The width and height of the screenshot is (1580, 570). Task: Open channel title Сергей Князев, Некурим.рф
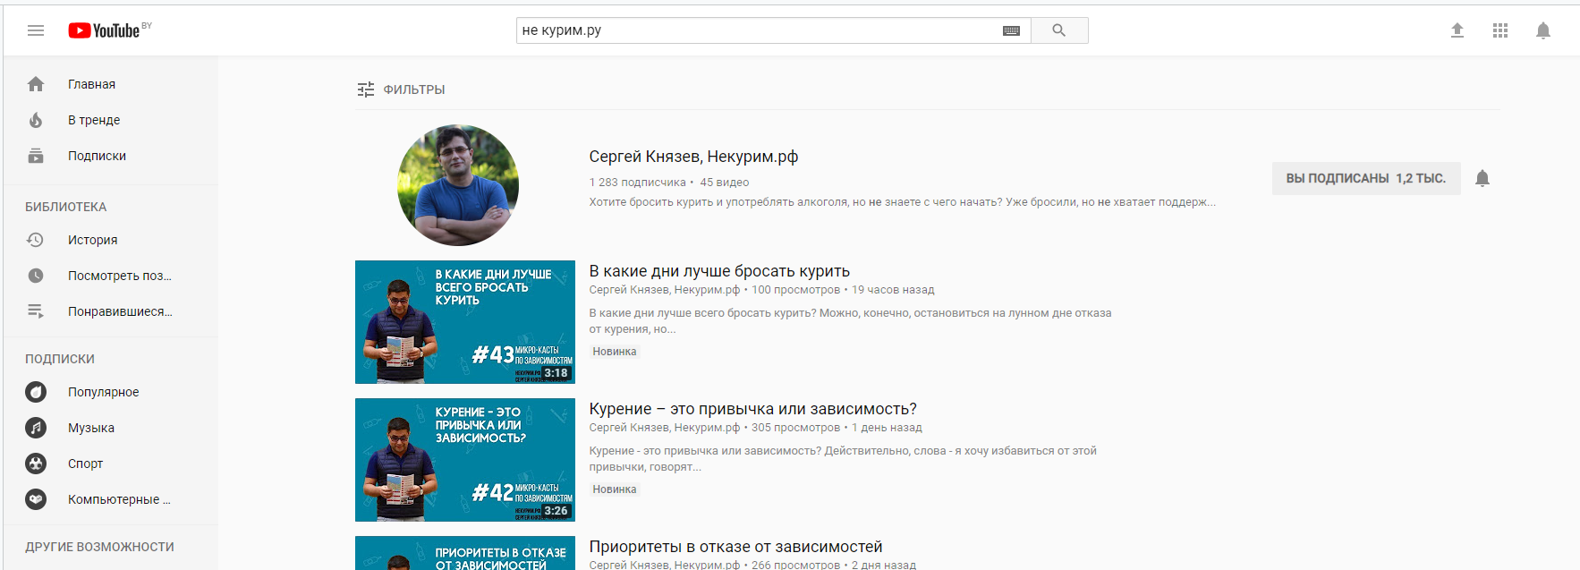693,157
